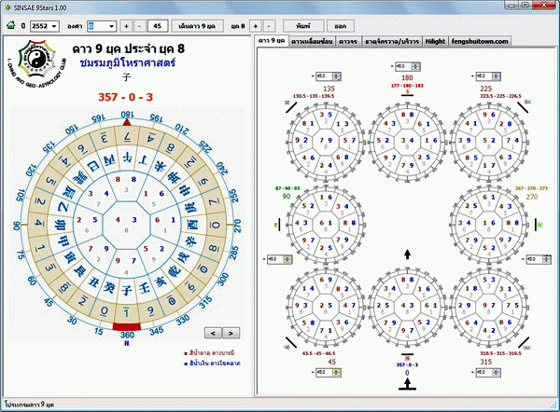This screenshot has height=412, width=560.
Task: Click the input field showing 45
Action: [x=158, y=26]
